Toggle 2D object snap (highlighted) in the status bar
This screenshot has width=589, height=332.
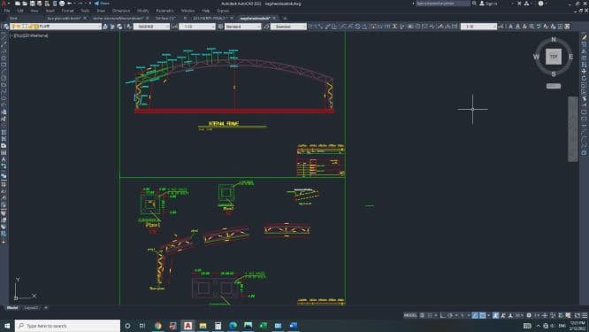[x=482, y=315]
